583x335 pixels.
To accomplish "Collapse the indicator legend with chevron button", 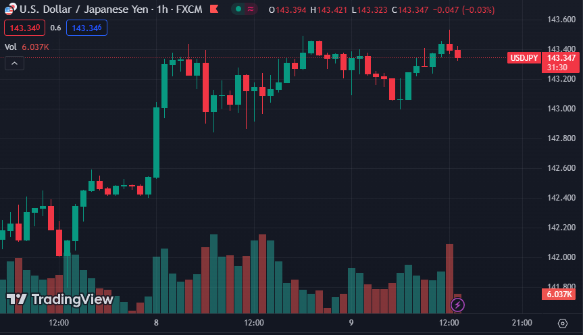I will [x=14, y=63].
